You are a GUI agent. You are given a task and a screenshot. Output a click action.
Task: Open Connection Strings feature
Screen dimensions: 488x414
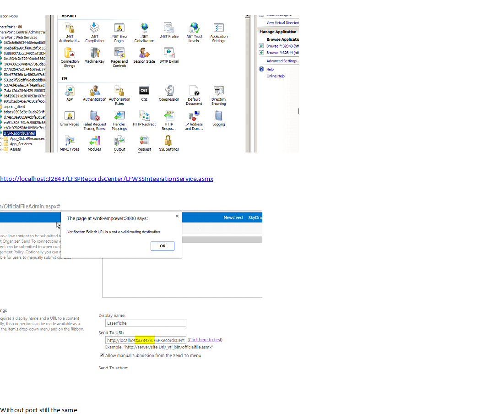(x=70, y=58)
